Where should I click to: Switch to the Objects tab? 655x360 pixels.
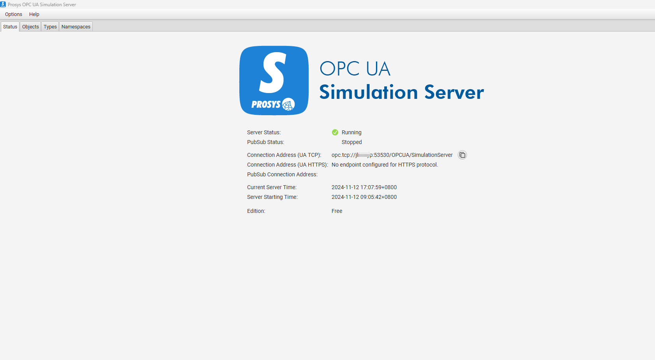(x=30, y=26)
